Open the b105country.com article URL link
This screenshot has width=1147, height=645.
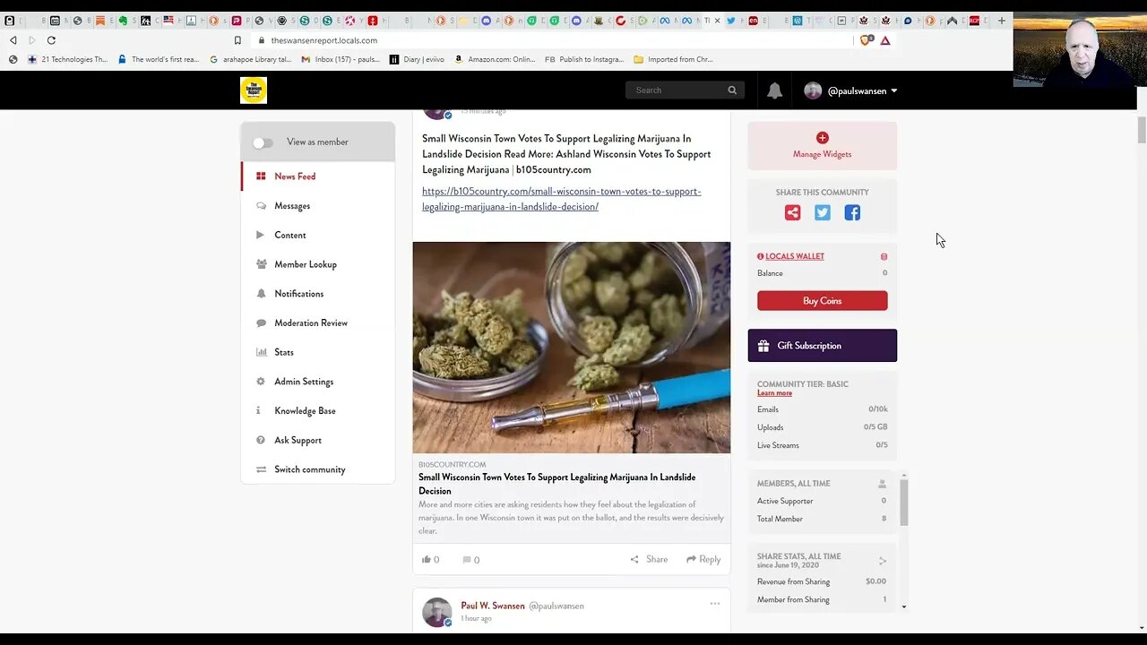pyautogui.click(x=562, y=199)
